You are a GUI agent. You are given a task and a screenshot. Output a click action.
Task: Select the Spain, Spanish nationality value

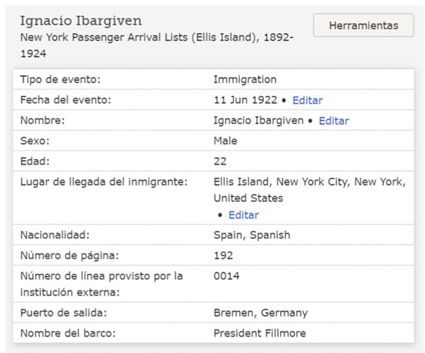point(251,235)
